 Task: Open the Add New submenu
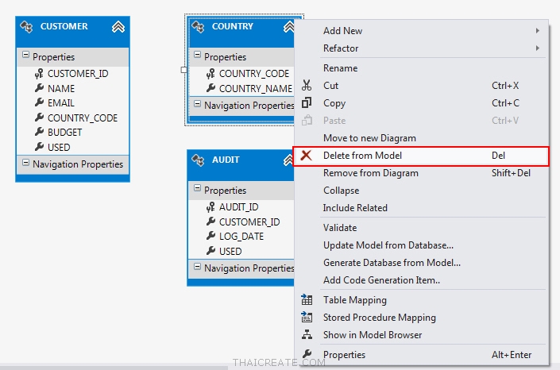tap(422, 31)
